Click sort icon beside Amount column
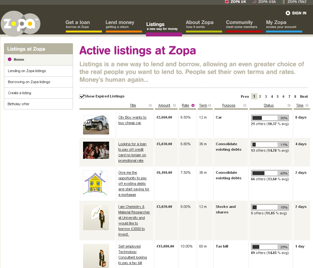The height and width of the screenshot is (268, 313). click(175, 105)
